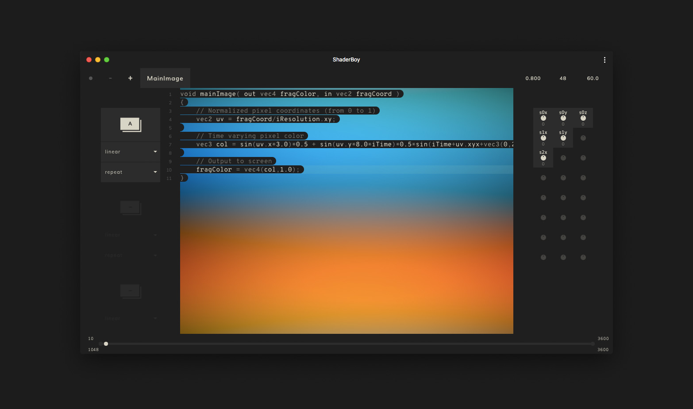Screen dimensions: 693x409
Task: Click code line 'fragColor = vec4(col,1.0);'
Action: (x=248, y=169)
